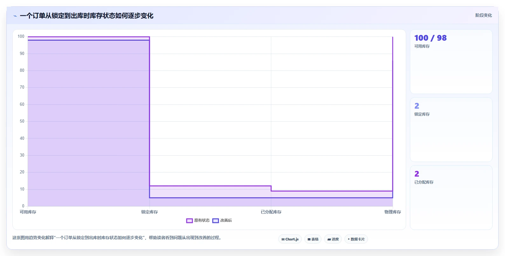Click the 改善后 legend label
505x256 pixels.
tap(226, 220)
